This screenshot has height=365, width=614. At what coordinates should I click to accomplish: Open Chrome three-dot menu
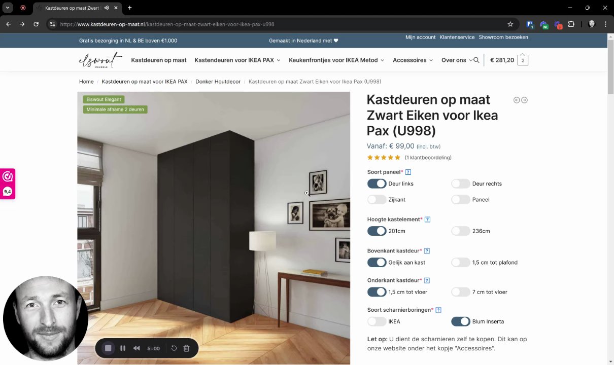point(605,24)
